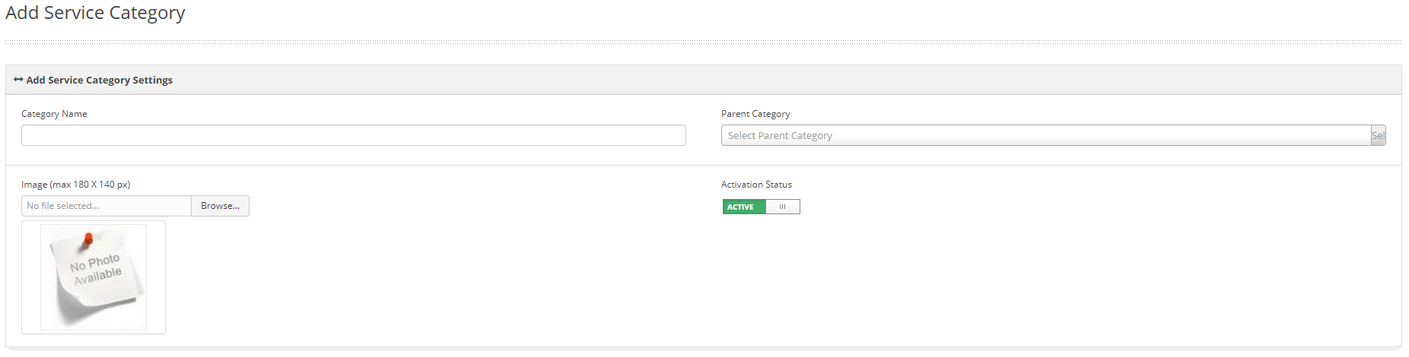Click the Activation Status label
This screenshot has width=1409, height=357.
756,185
